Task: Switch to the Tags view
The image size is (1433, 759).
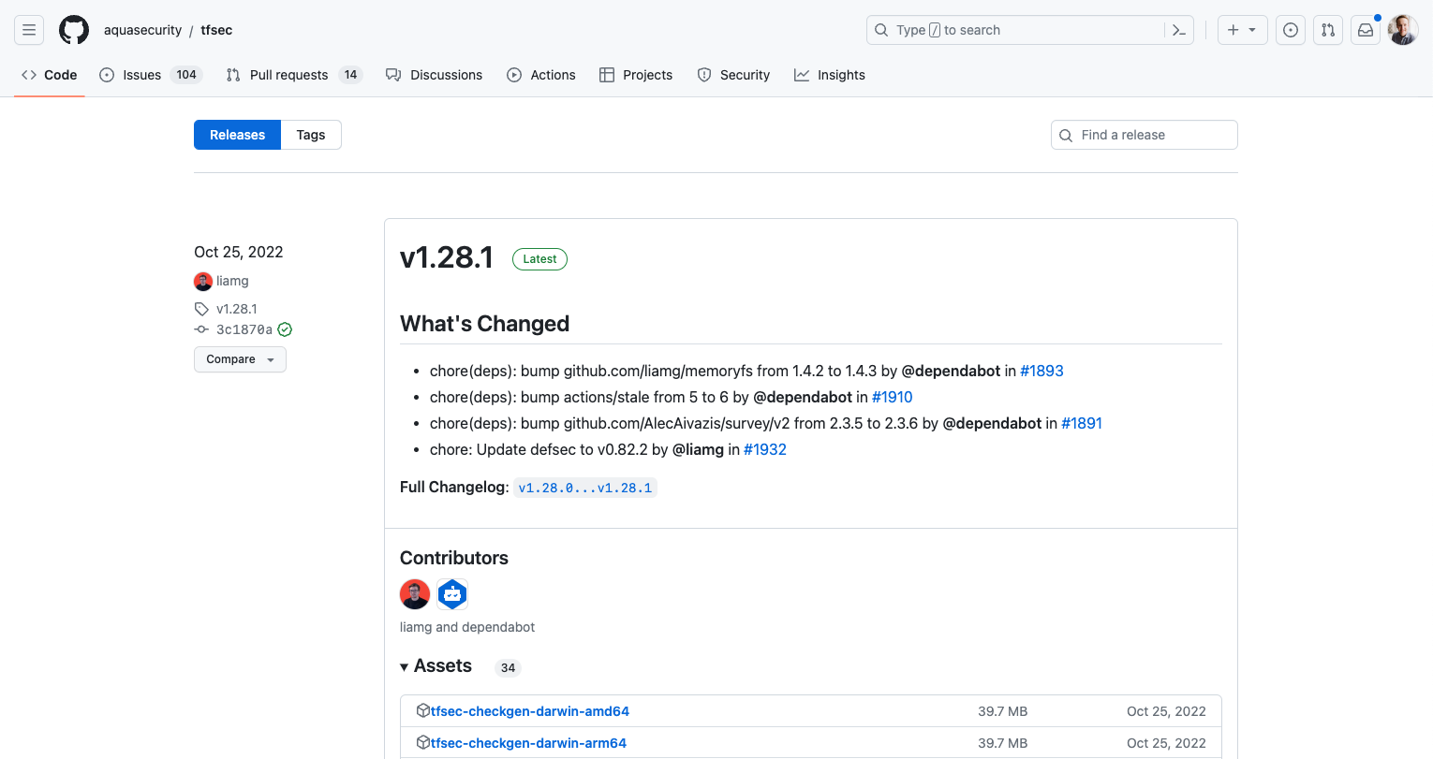Action: tap(310, 134)
